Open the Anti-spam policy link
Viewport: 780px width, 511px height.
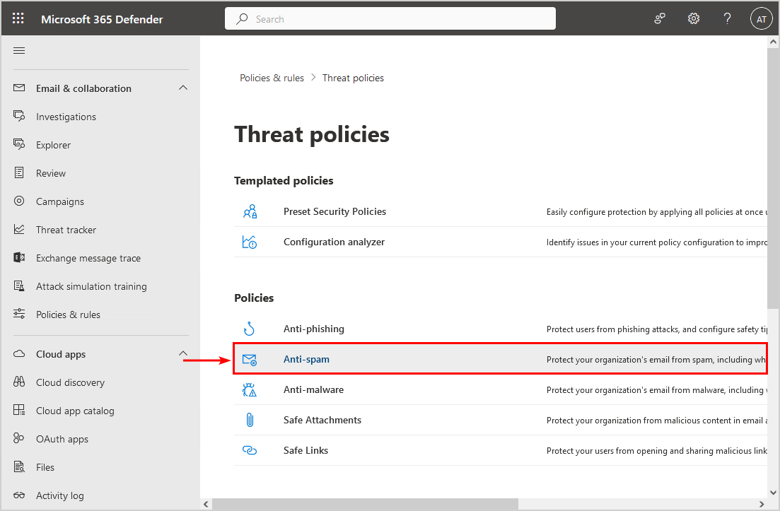306,359
